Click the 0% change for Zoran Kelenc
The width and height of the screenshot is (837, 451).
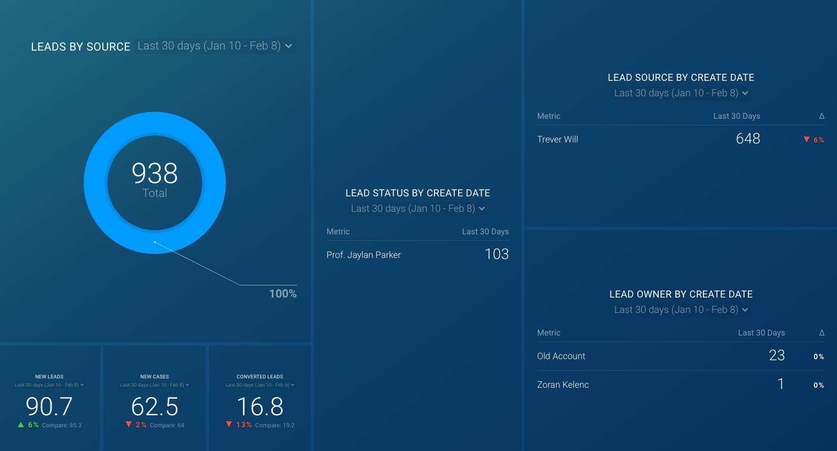pyautogui.click(x=818, y=386)
